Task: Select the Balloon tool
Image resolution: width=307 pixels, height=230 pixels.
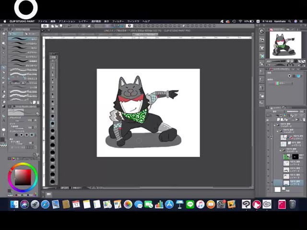Action: click(3, 130)
